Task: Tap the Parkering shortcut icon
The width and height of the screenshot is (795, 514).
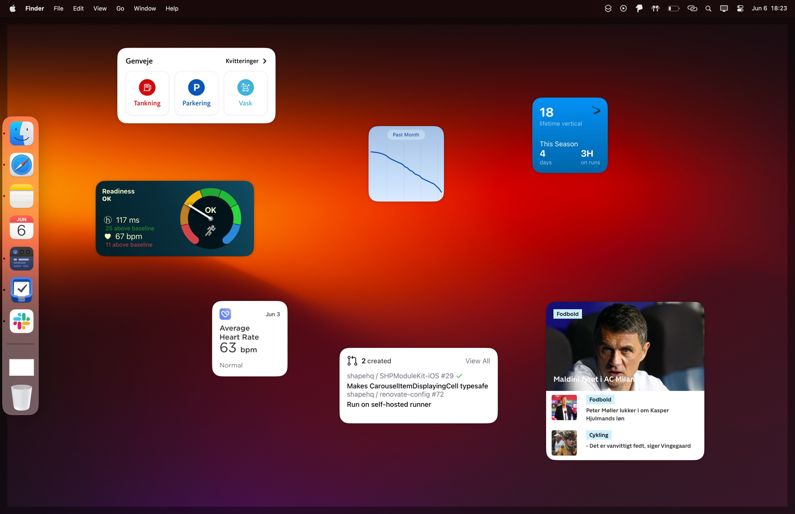Action: (x=196, y=87)
